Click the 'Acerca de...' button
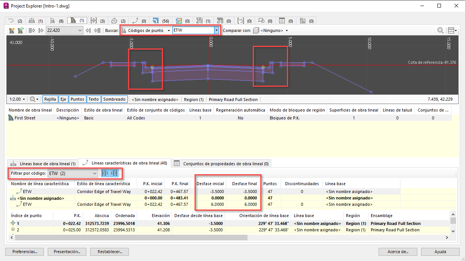465x261 pixels. [x=397, y=252]
